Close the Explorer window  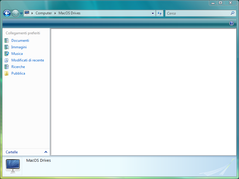(230, 3)
